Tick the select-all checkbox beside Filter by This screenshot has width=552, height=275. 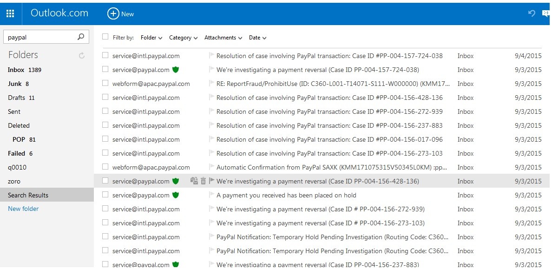point(105,37)
